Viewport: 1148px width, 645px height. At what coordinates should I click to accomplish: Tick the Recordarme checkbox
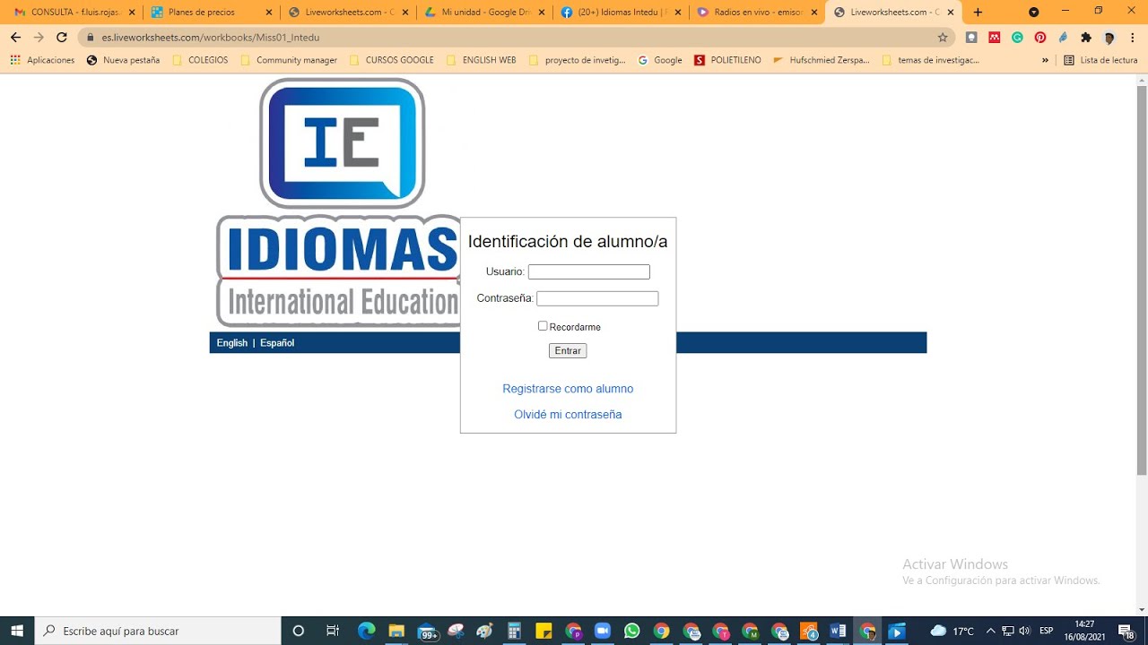[x=543, y=326]
